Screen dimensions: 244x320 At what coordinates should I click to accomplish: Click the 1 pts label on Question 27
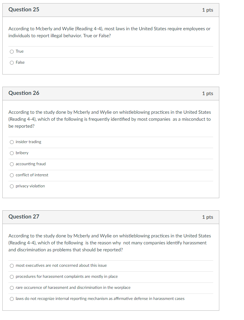pos(208,217)
